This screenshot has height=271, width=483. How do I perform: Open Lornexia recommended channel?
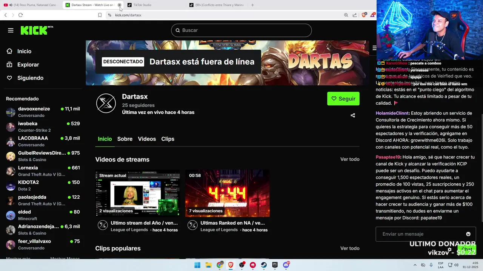tap(43, 171)
